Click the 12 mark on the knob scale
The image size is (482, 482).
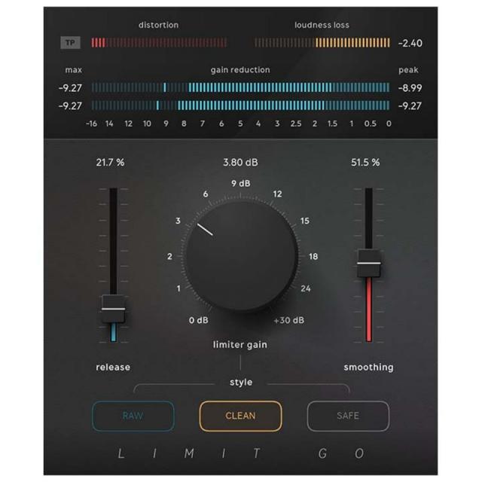point(277,194)
